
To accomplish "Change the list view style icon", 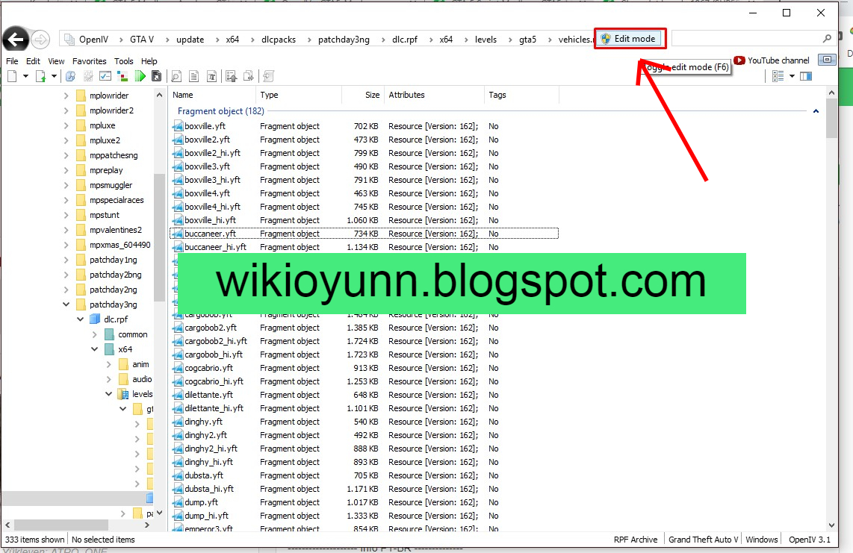I will [778, 76].
